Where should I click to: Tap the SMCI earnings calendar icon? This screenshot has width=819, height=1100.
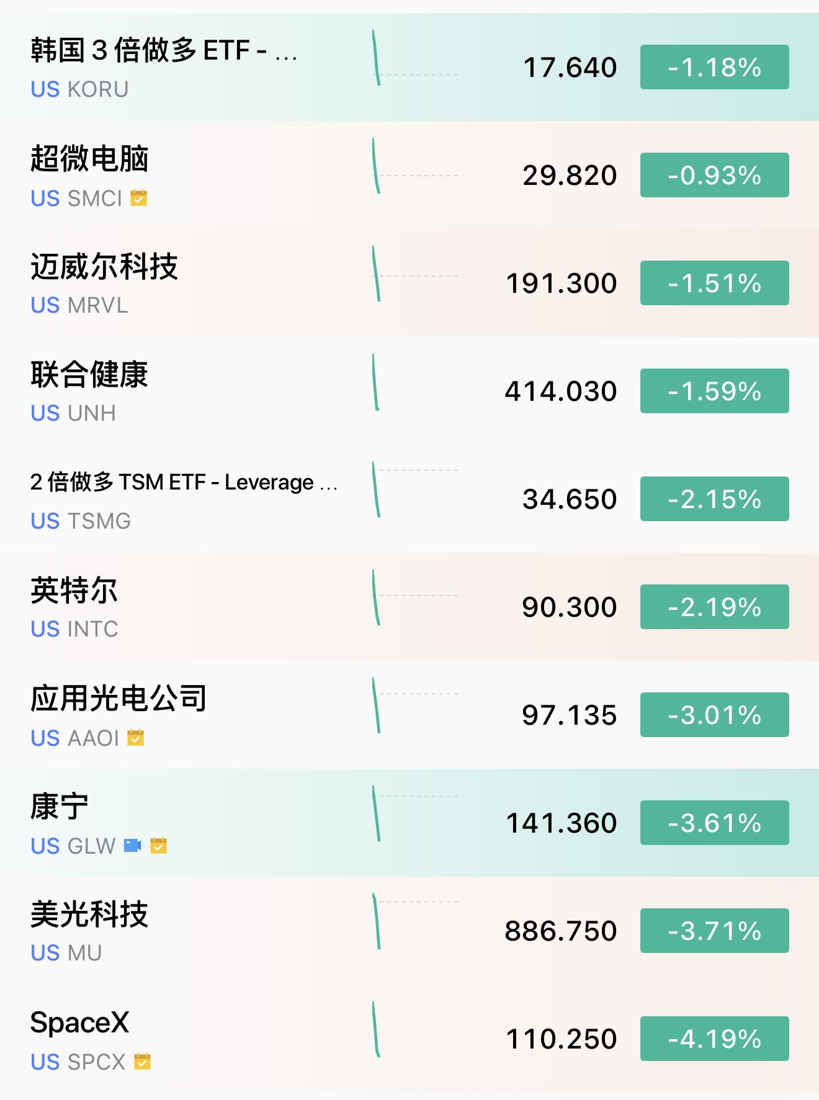coord(138,198)
